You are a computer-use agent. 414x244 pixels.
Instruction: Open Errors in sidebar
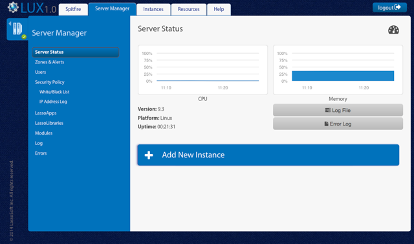pyautogui.click(x=41, y=153)
